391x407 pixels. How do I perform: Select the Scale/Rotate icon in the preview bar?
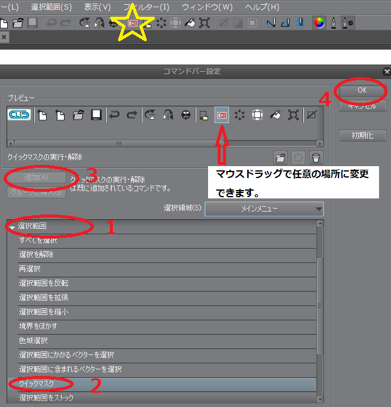point(294,115)
